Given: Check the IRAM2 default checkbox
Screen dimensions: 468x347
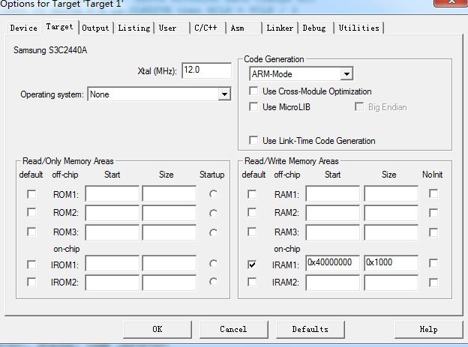Looking at the screenshot, I should coord(252,282).
